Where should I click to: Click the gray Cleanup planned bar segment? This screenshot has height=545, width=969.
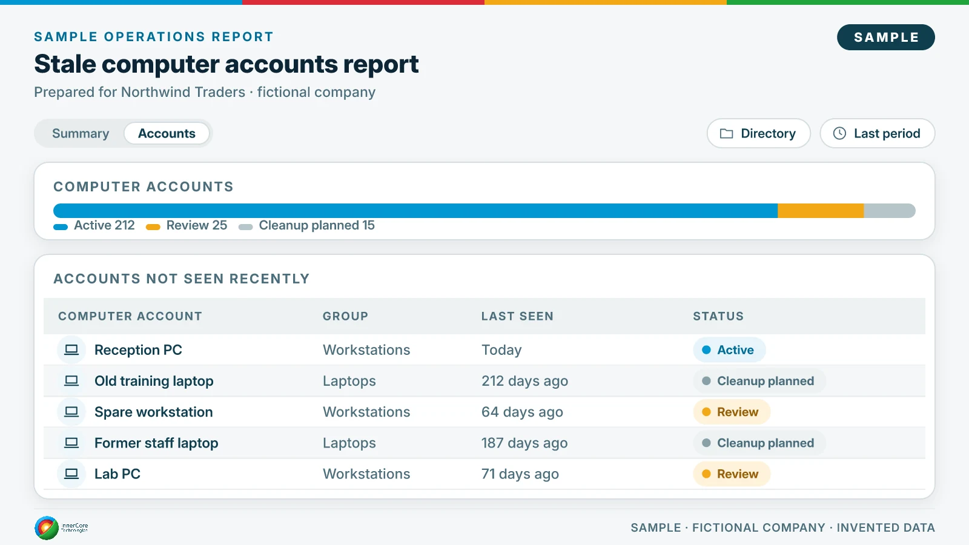pos(890,211)
